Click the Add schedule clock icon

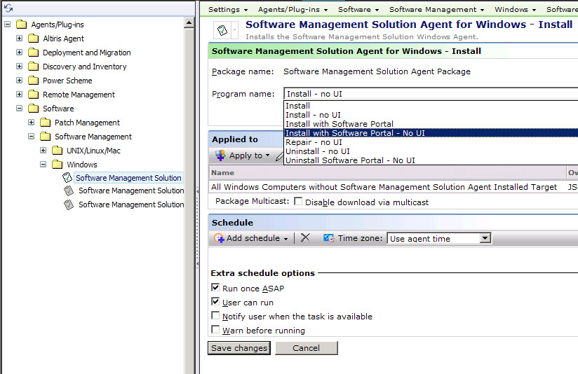(x=219, y=238)
